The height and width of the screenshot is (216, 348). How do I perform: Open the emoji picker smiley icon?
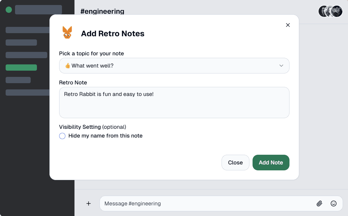click(x=334, y=203)
